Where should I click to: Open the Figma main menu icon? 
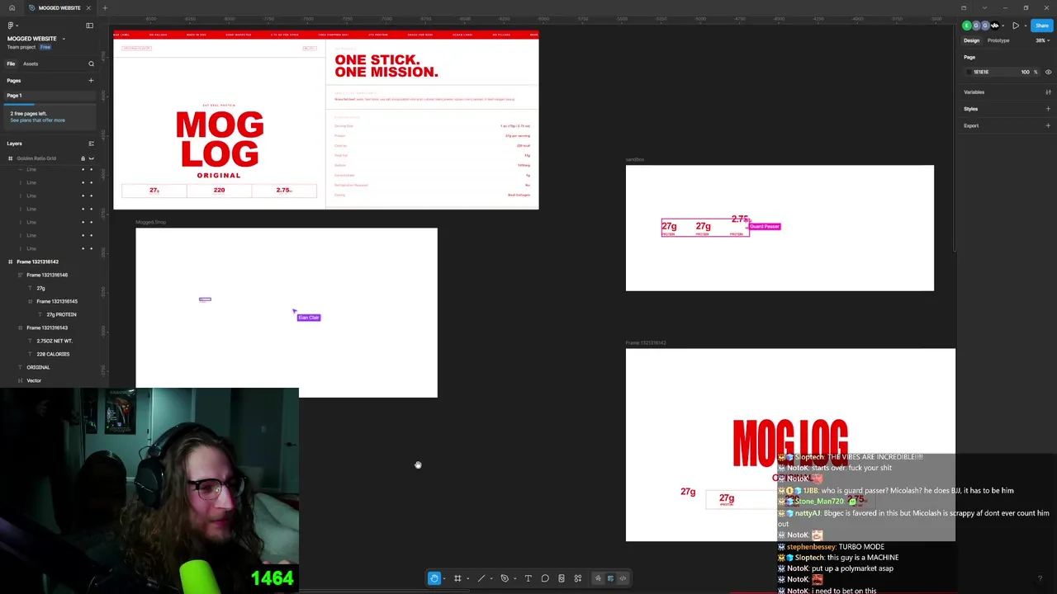click(x=11, y=26)
